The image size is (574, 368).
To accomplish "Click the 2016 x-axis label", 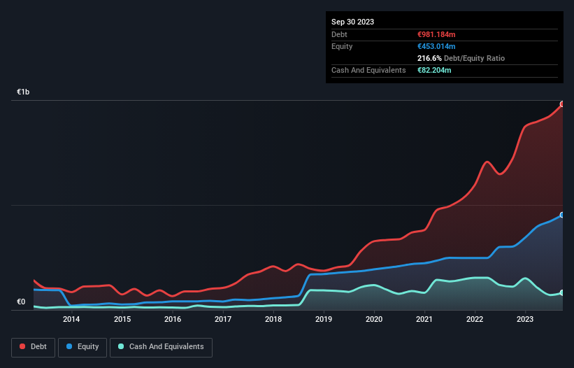I will (x=173, y=319).
